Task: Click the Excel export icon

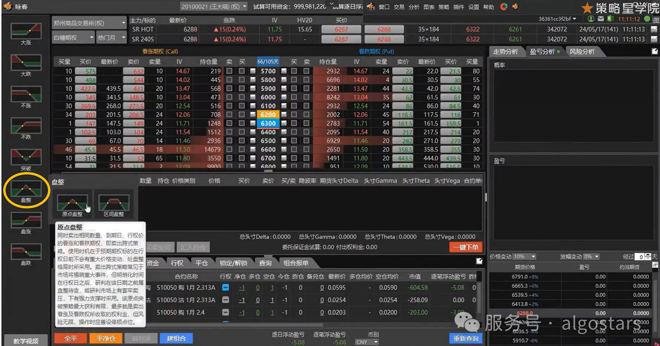Action: (x=610, y=19)
